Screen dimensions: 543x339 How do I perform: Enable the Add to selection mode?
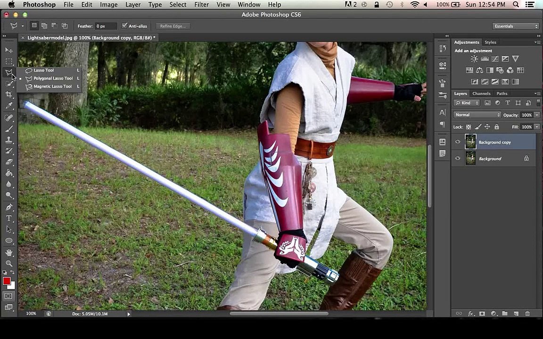44,25
